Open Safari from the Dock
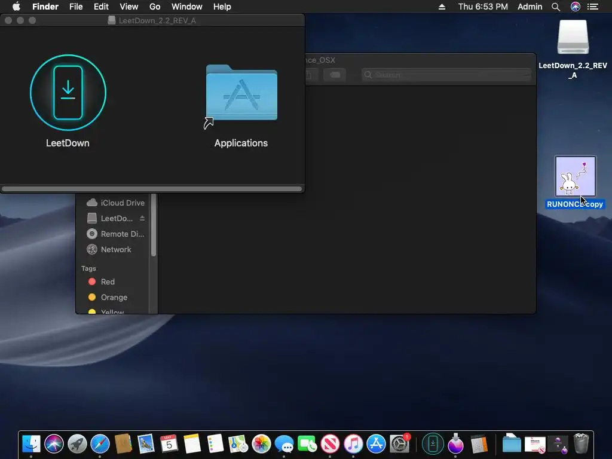 100,444
